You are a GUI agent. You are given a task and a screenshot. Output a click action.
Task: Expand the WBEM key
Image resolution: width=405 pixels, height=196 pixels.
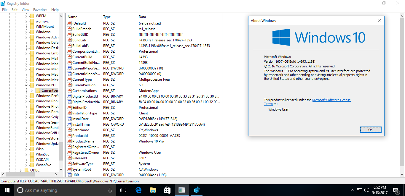click(26, 16)
